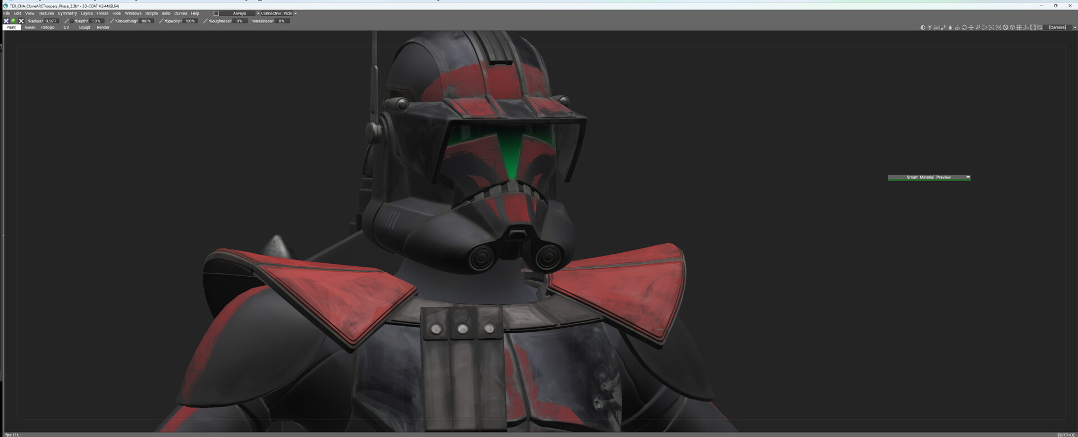1078x437 pixels.
Task: Click the light bulb icon
Action: 930,27
